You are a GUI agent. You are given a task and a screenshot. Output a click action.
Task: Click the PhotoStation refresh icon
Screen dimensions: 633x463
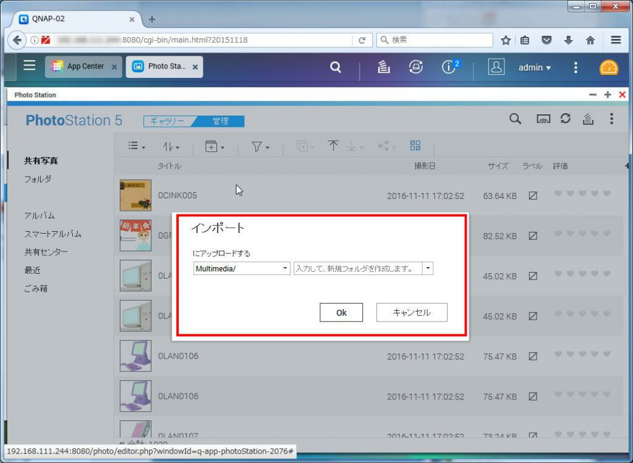tap(565, 118)
